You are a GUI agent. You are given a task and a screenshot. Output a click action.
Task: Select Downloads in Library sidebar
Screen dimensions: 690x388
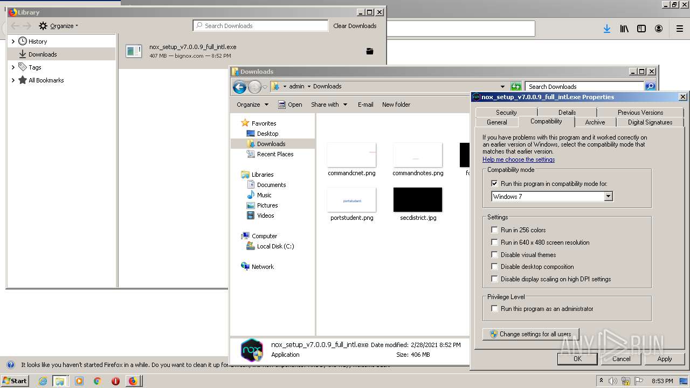click(61, 54)
